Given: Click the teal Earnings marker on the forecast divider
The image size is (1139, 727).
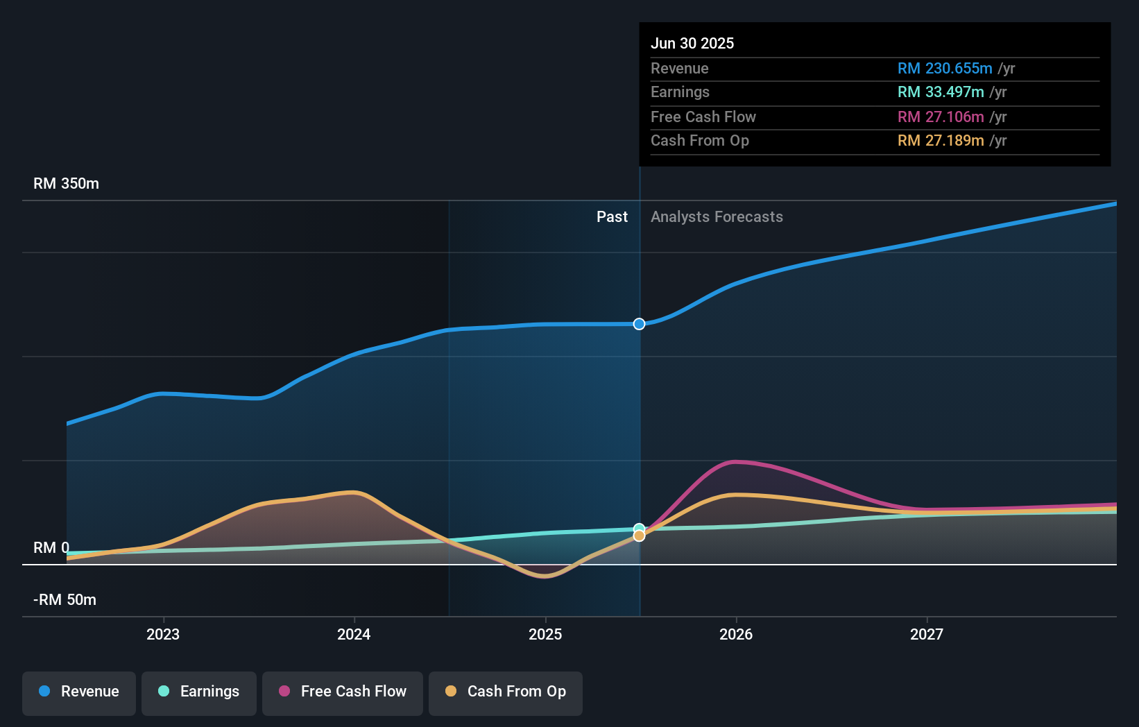Looking at the screenshot, I should pyautogui.click(x=639, y=528).
